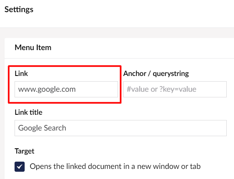Click the 'Google Search' text value
This screenshot has width=234, height=179.
(42, 128)
